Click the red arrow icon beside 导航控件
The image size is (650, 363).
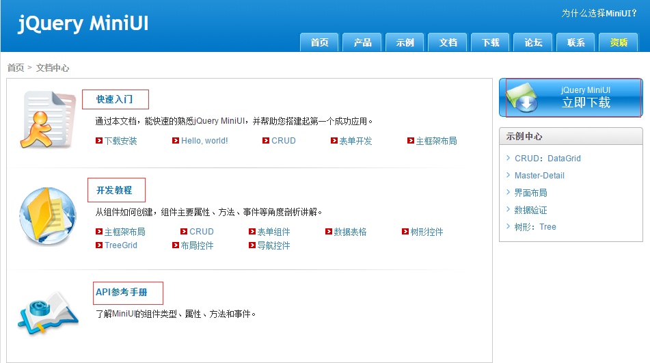[252, 245]
